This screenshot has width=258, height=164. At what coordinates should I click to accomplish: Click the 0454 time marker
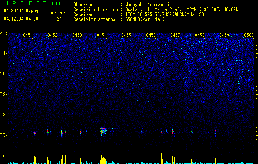coord(102,35)
